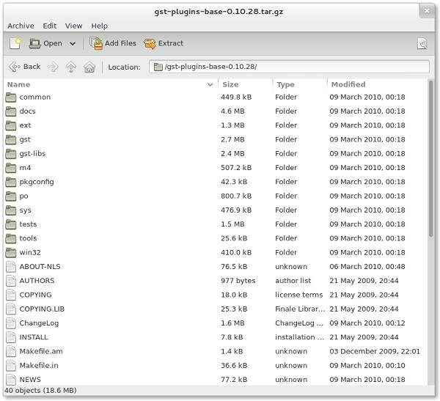Viewport: 440px width, 401px height.
Task: Click the file name 'ChangeLog'
Action: point(39,323)
